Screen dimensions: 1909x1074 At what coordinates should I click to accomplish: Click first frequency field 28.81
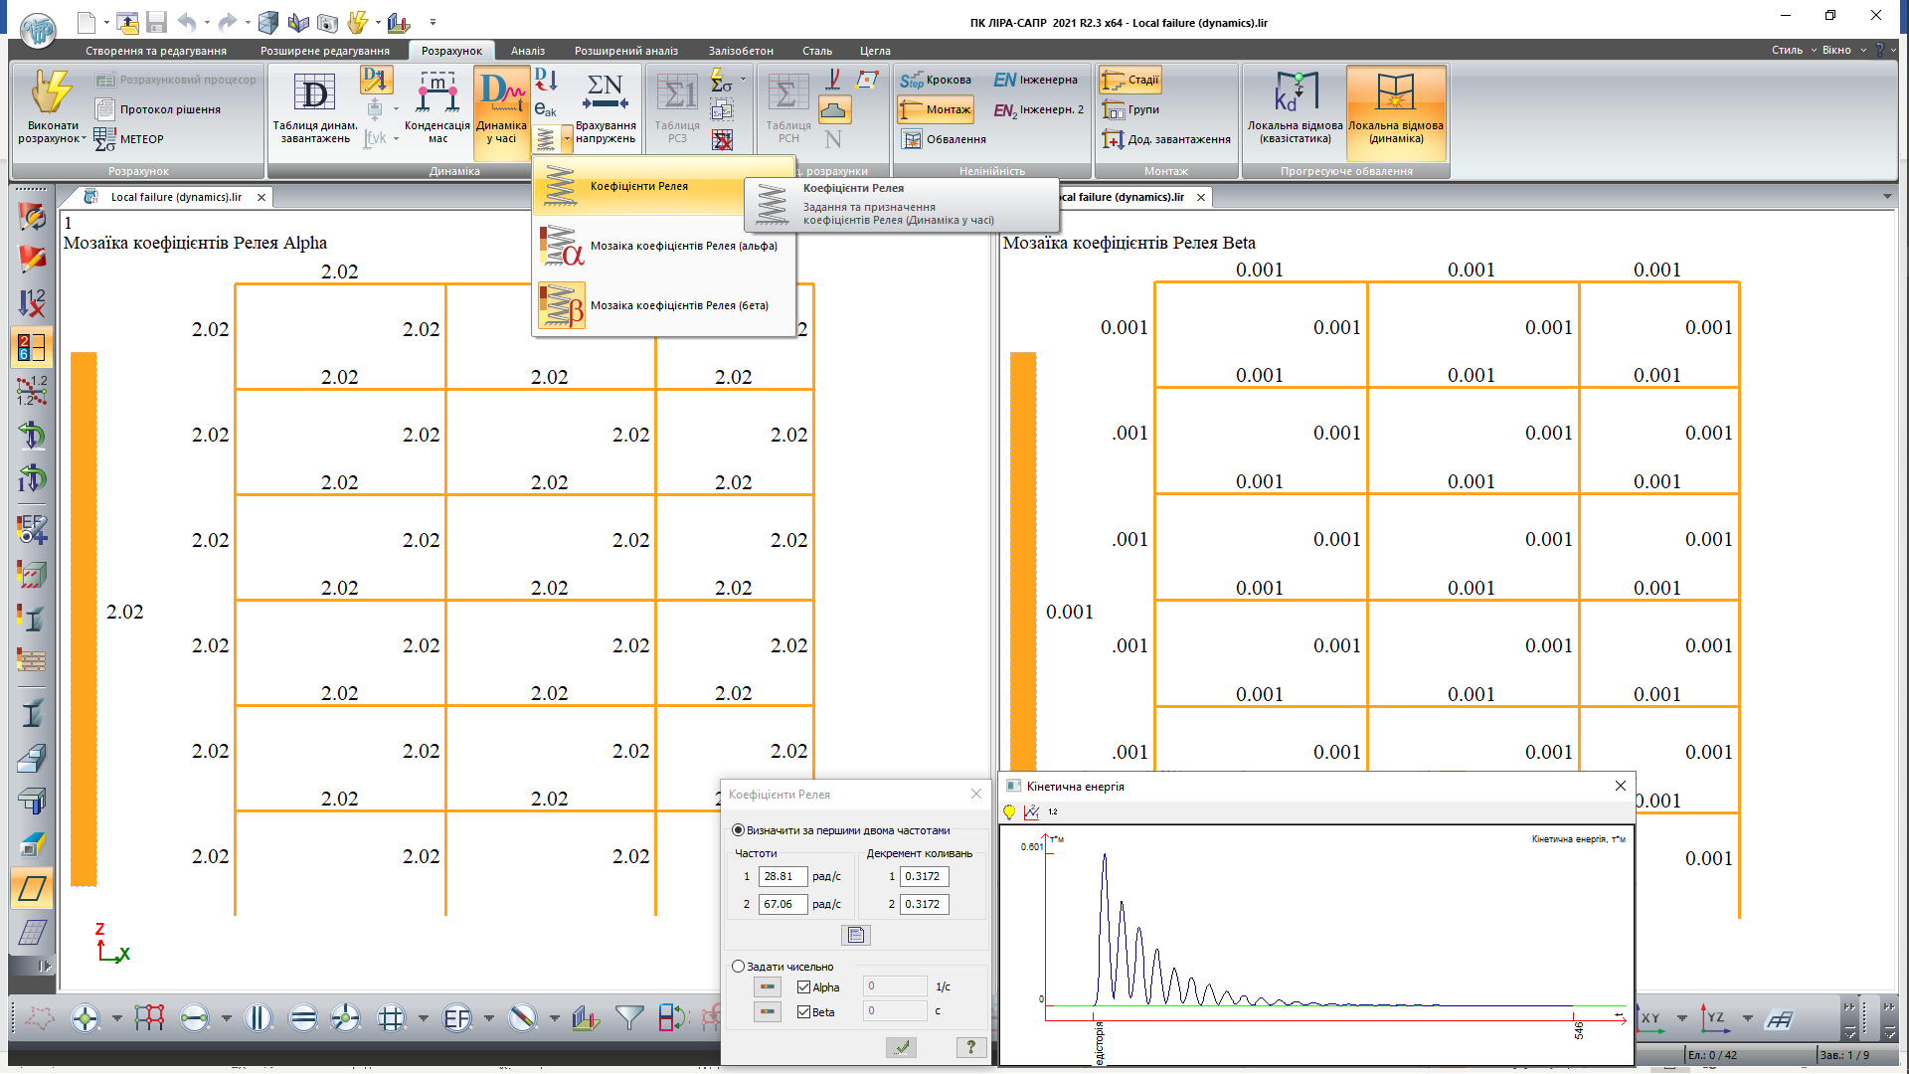coord(781,876)
